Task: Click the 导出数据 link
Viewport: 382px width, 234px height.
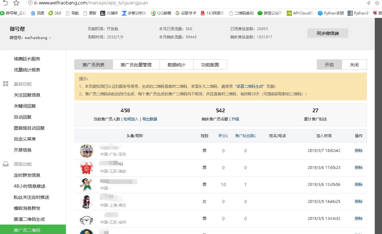Action: point(150,119)
